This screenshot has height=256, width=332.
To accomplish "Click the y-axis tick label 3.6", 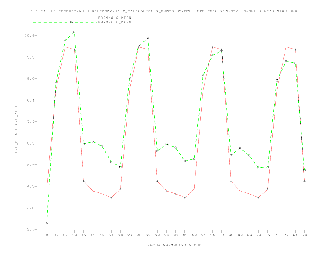I will [31, 208].
